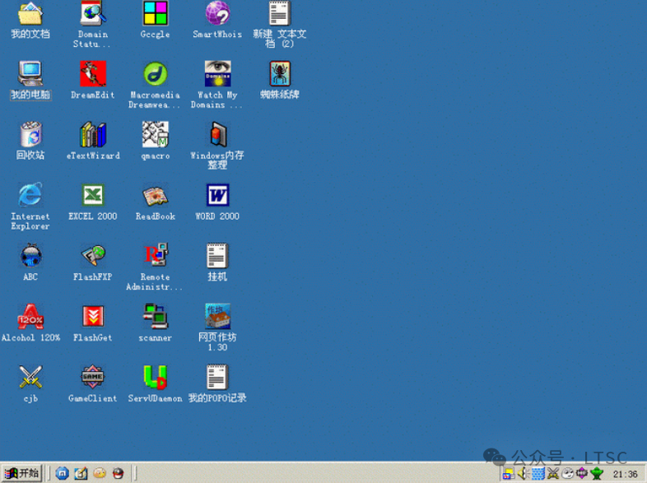This screenshot has height=483, width=647.
Task: Click the crossed-swords tray icon
Action: [x=553, y=473]
